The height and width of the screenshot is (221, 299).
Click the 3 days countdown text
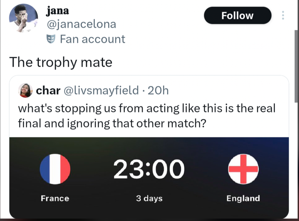tap(149, 198)
